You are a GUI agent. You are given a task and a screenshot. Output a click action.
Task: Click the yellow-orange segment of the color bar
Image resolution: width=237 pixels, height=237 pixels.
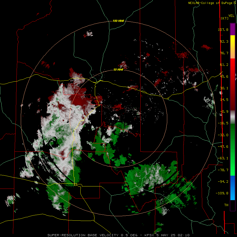point(233,47)
